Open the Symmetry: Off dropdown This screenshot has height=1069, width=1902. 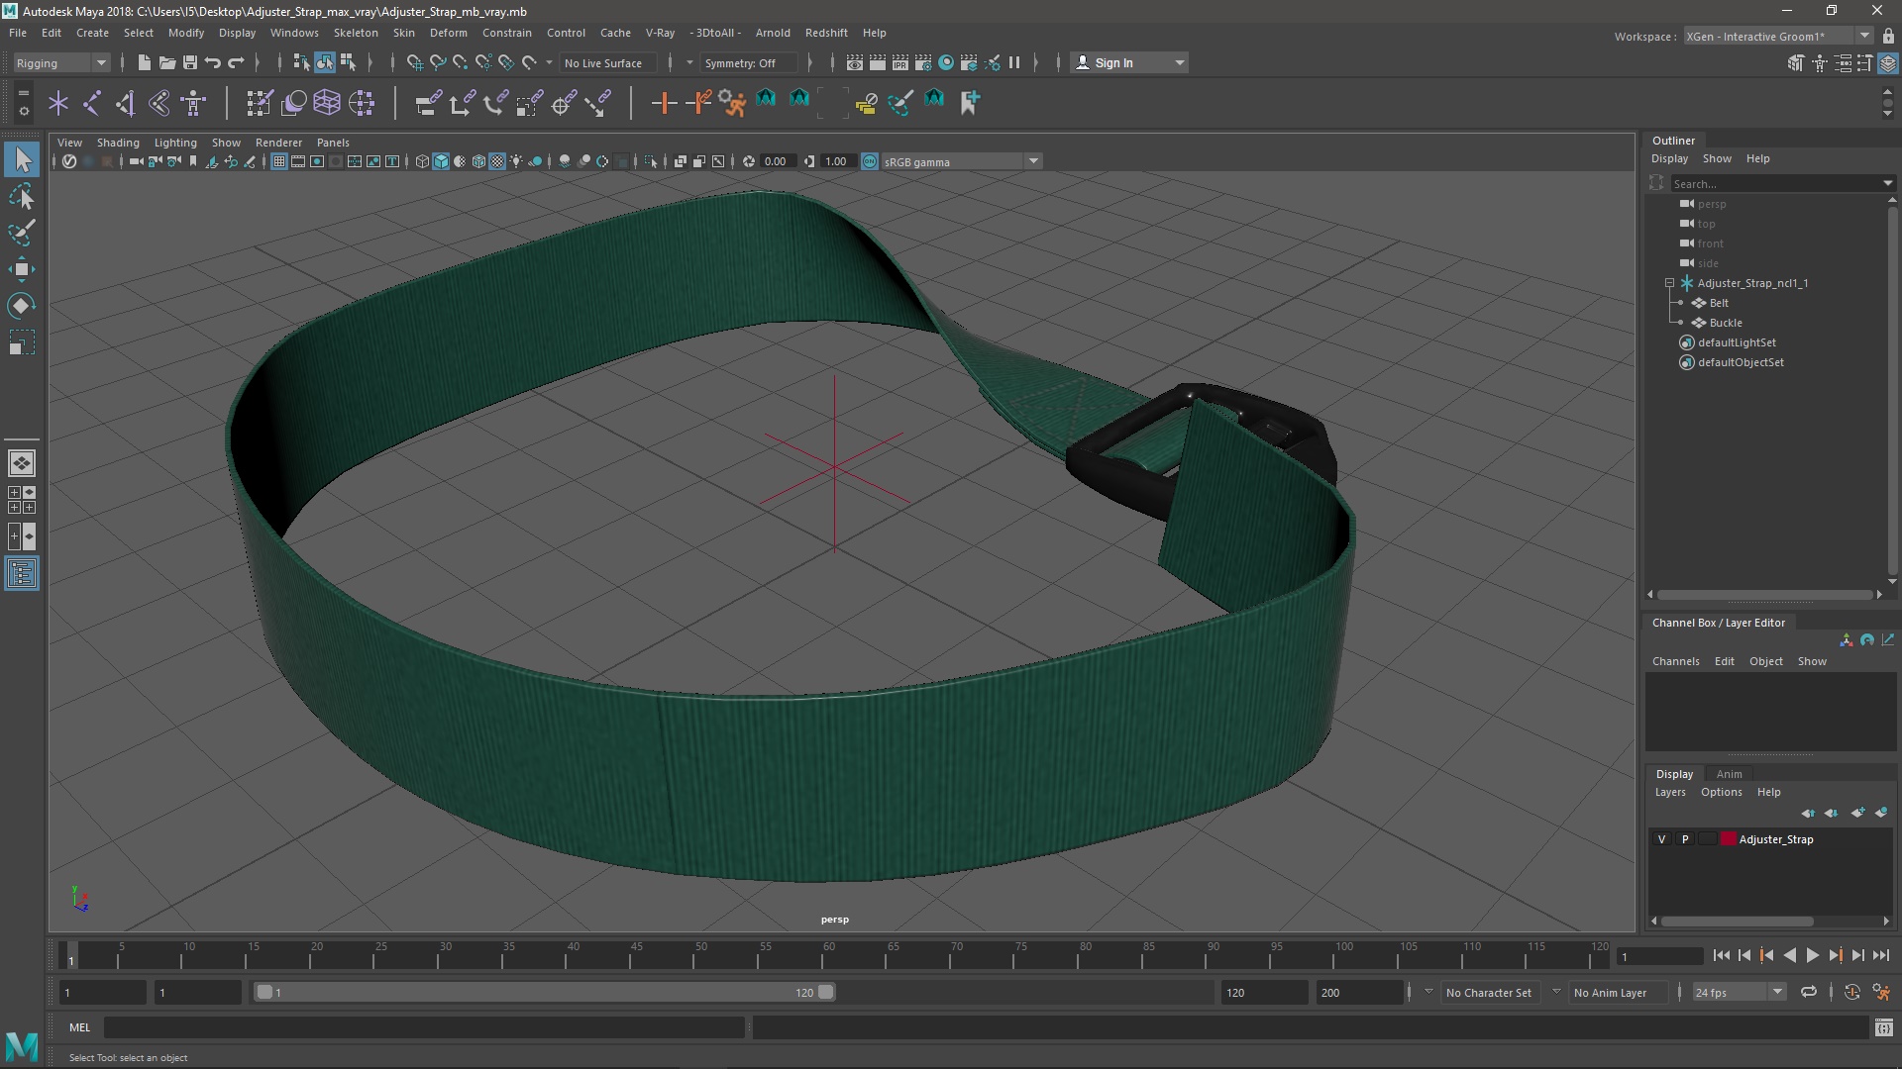(749, 62)
